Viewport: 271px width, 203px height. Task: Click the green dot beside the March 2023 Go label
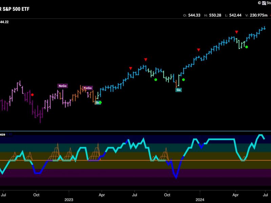(x=100, y=103)
